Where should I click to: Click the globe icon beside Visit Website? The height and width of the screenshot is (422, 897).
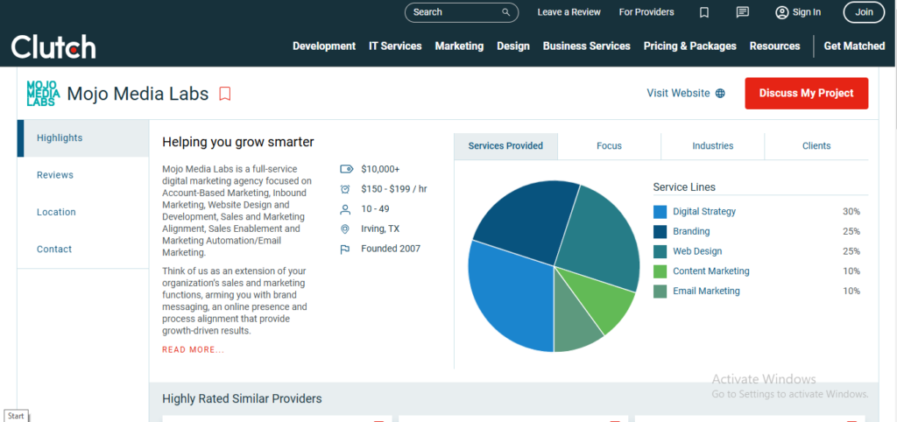720,93
